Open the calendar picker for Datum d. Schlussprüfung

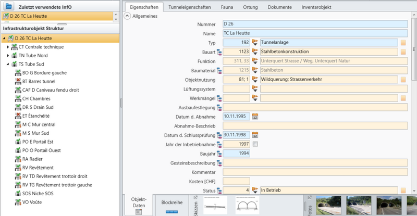coord(255,135)
